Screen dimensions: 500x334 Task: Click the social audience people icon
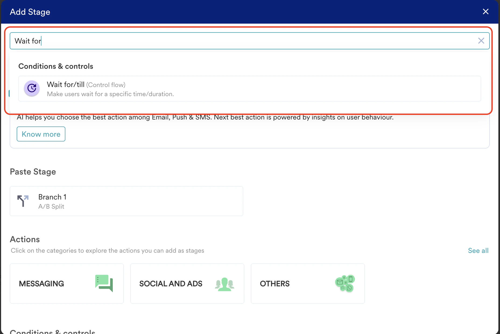tap(224, 284)
